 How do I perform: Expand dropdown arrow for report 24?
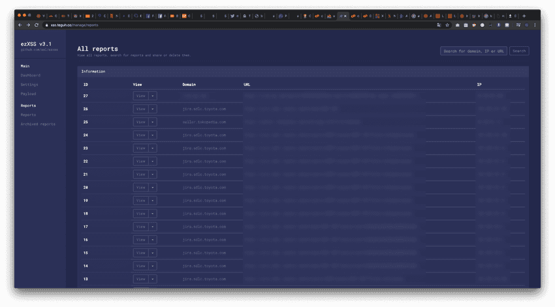click(x=153, y=135)
